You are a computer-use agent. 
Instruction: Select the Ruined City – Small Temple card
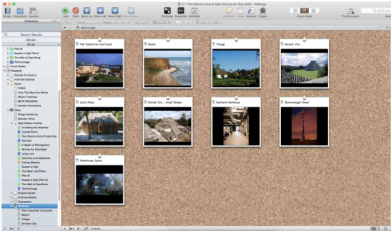[x=168, y=122]
